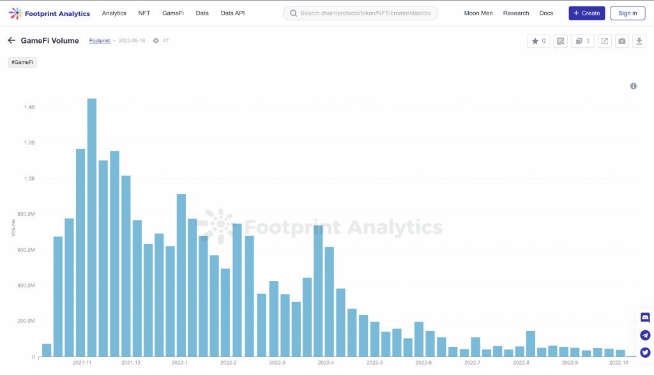Open the NFT menu
Screen dimensions: 654x375
pos(144,13)
